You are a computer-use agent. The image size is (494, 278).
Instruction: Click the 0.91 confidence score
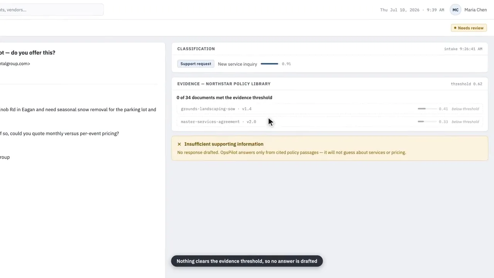coord(286,64)
